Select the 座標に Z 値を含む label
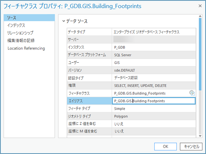The width and height of the screenshot is (206, 154). click(82, 124)
